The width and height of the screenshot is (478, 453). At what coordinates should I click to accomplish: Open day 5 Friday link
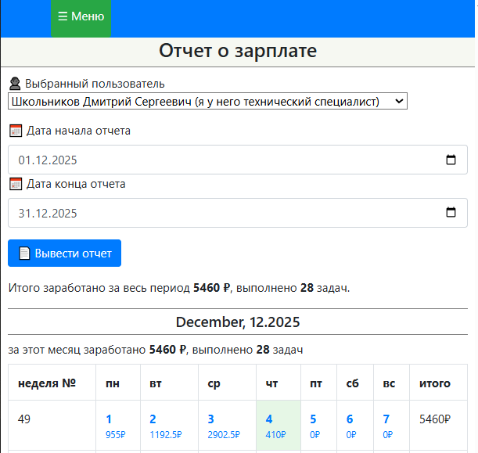313,419
